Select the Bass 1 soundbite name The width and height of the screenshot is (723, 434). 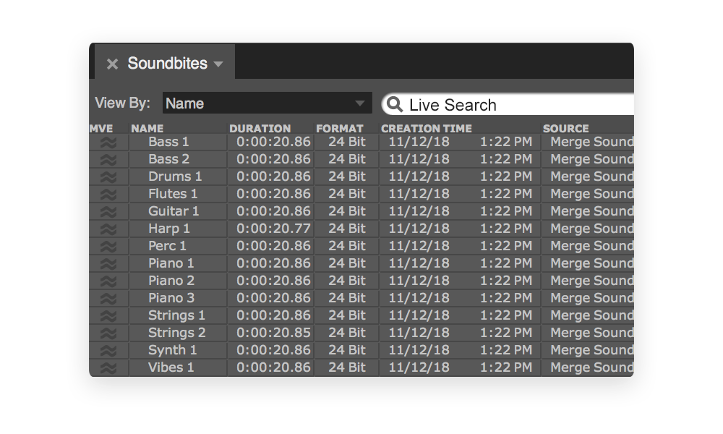(168, 142)
